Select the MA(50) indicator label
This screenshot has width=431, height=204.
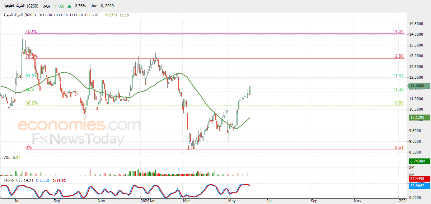(111, 15)
